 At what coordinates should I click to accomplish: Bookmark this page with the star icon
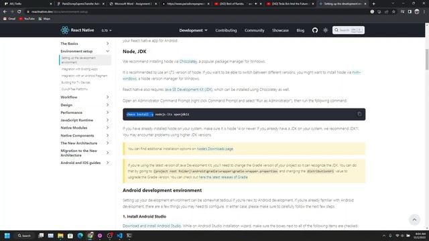(x=393, y=12)
